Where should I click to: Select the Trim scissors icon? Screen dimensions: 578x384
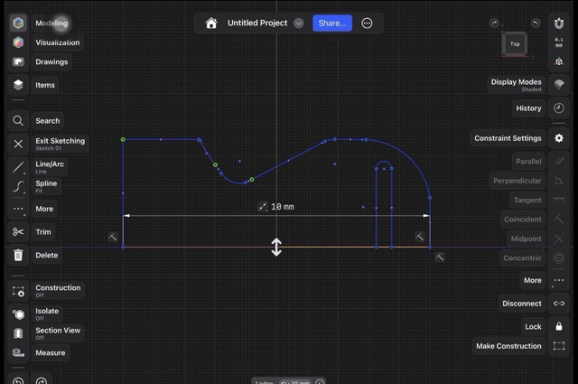[x=18, y=232]
